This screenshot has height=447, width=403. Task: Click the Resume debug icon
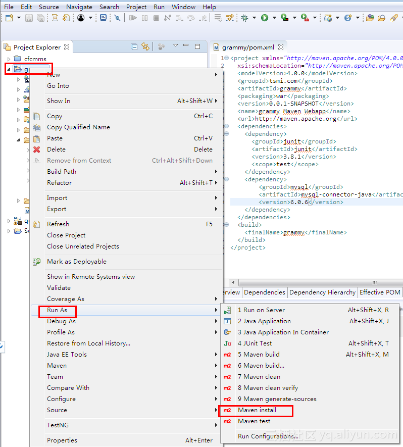pos(132,18)
